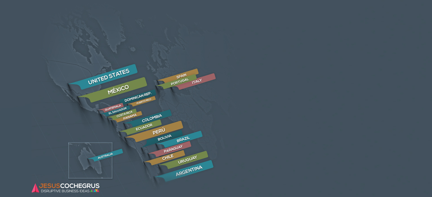
Task: Click the United States map label
Action: pos(108,76)
